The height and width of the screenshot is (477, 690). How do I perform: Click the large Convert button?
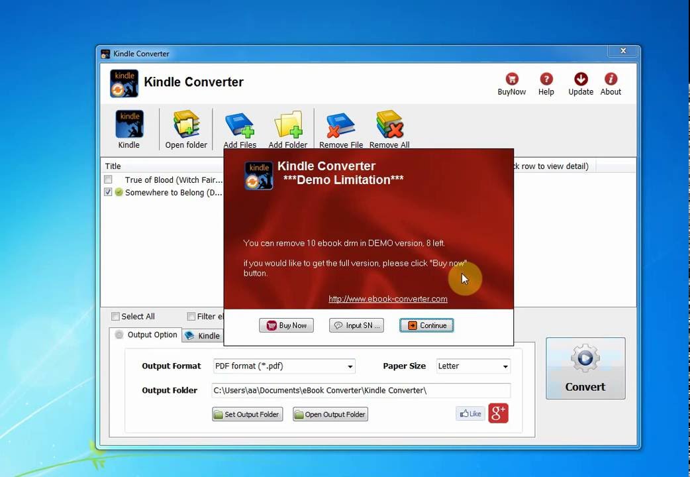pyautogui.click(x=585, y=368)
